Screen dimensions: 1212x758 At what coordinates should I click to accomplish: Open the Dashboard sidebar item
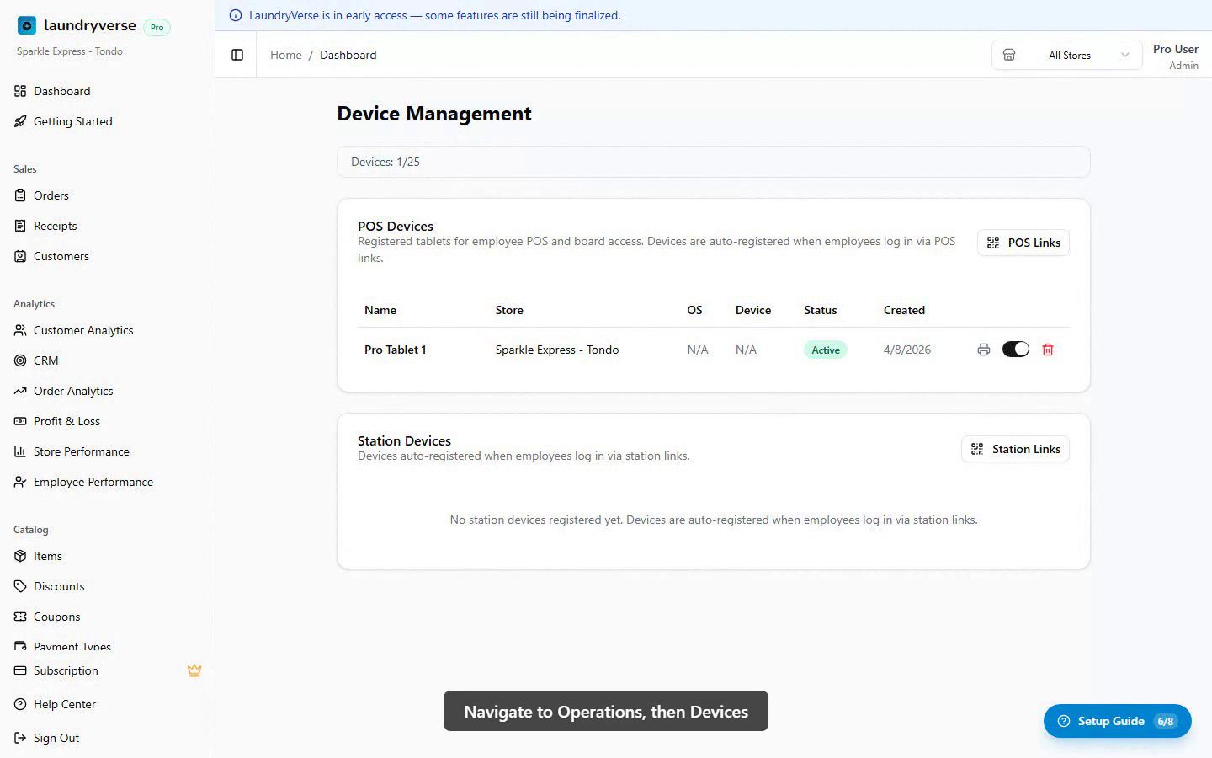click(61, 91)
